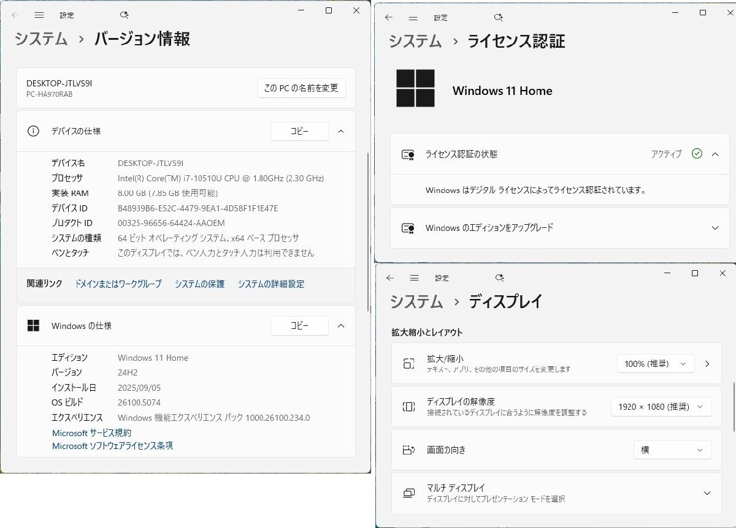Click the license badge icon on ライセンス認証の状態
Screen dimensions: 736x528
[407, 155]
